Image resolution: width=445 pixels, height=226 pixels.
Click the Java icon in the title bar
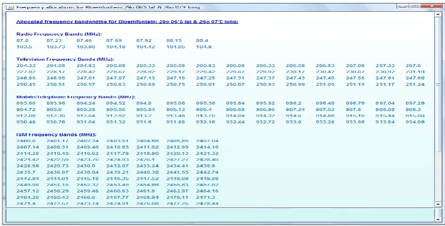10,7
